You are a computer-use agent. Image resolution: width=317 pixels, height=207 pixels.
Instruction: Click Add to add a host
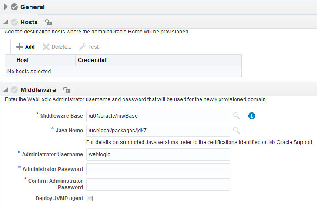25,47
